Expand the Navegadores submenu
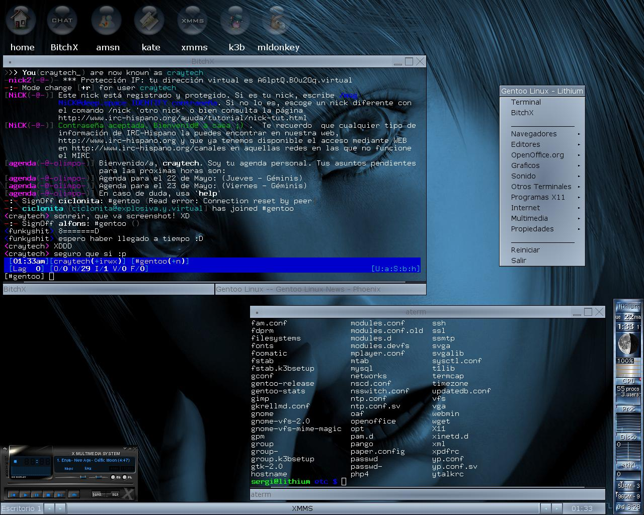The height and width of the screenshot is (515, 644). [542, 134]
